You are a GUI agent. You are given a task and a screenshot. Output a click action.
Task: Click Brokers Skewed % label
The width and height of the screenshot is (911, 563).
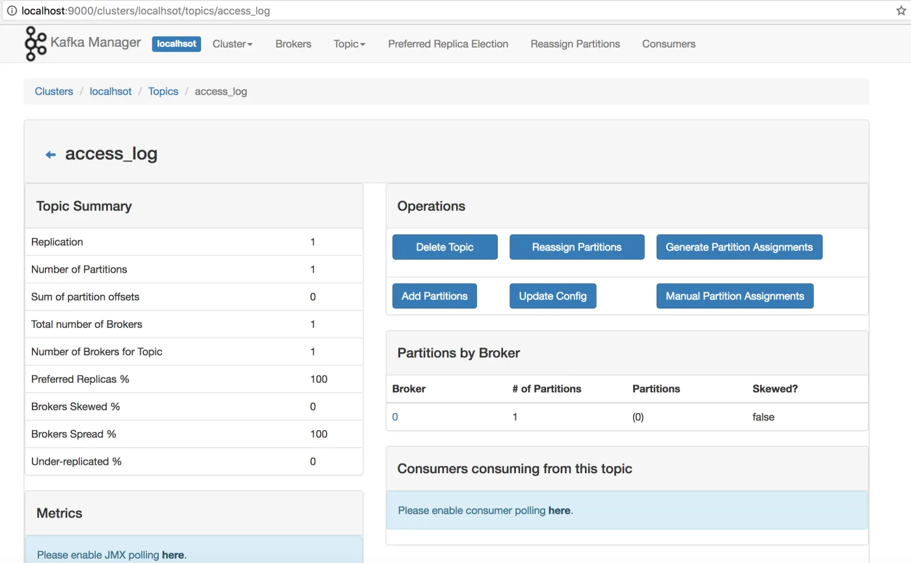75,406
